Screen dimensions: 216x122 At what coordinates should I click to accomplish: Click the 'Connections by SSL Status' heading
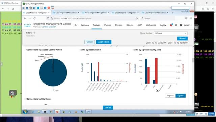pyautogui.click(x=39, y=99)
